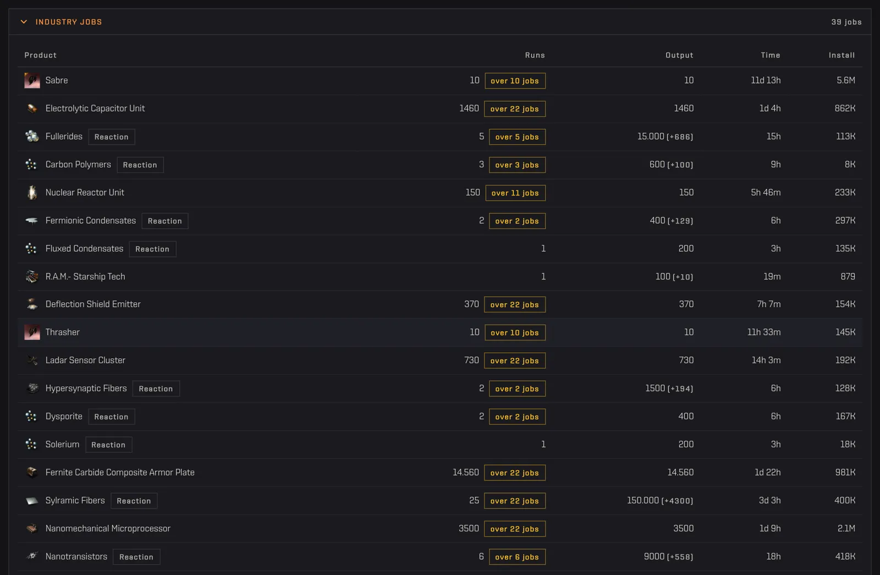Image resolution: width=880 pixels, height=575 pixels.
Task: Click the '39 jobs' count text
Action: [846, 22]
